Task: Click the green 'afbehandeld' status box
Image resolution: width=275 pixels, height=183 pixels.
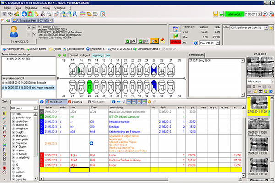Action: coord(236,14)
